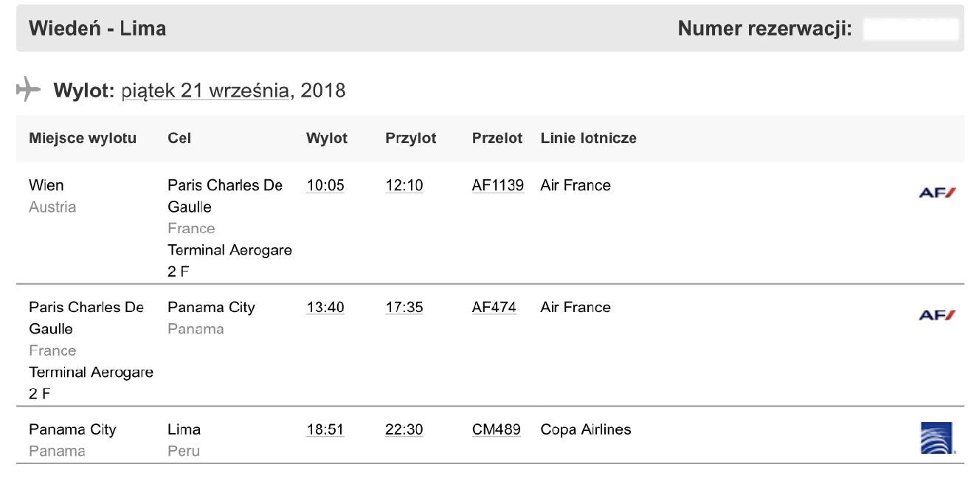Screen dimensions: 974x484
Task: Click the Przelot column header
Action: point(497,138)
